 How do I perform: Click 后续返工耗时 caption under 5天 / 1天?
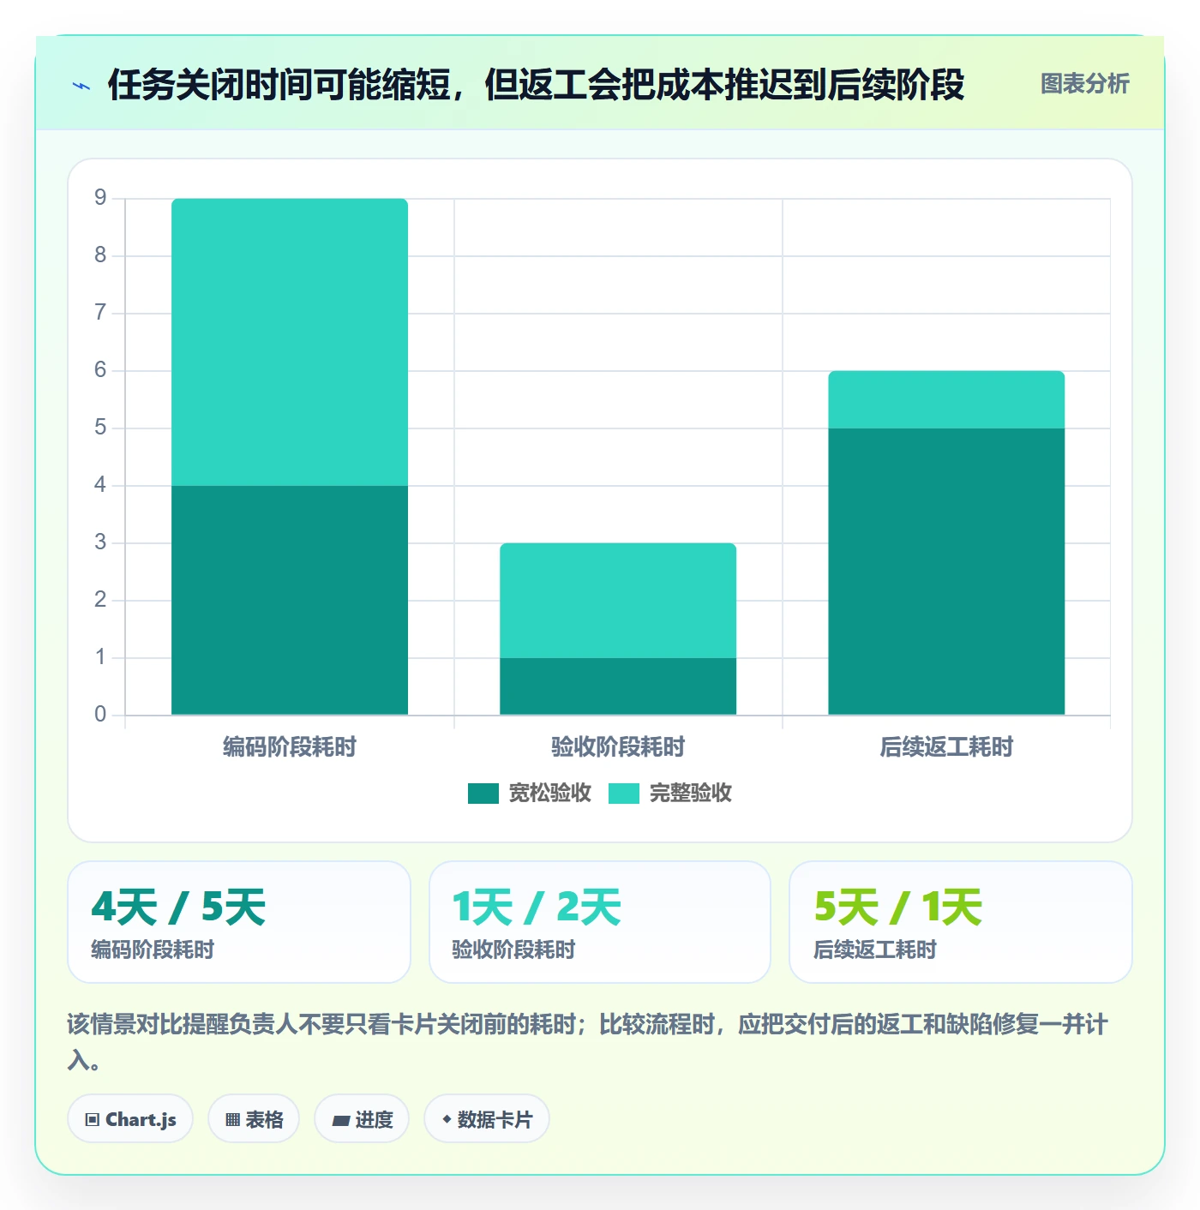coord(874,949)
